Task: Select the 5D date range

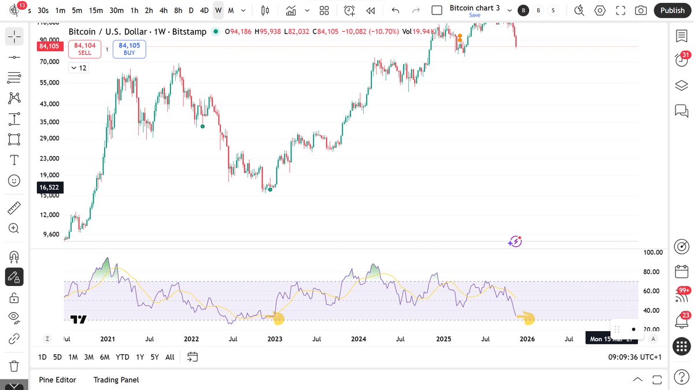Action: tap(57, 357)
